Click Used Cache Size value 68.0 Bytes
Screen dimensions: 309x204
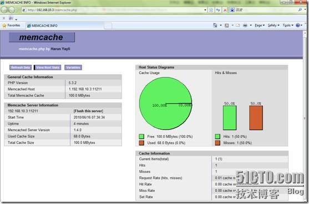pyautogui.click(x=82, y=136)
